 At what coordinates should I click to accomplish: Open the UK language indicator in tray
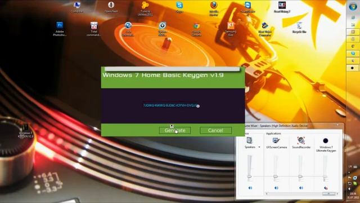(350, 167)
